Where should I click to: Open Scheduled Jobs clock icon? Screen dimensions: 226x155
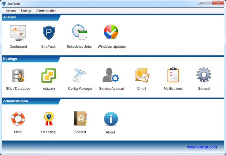click(79, 32)
